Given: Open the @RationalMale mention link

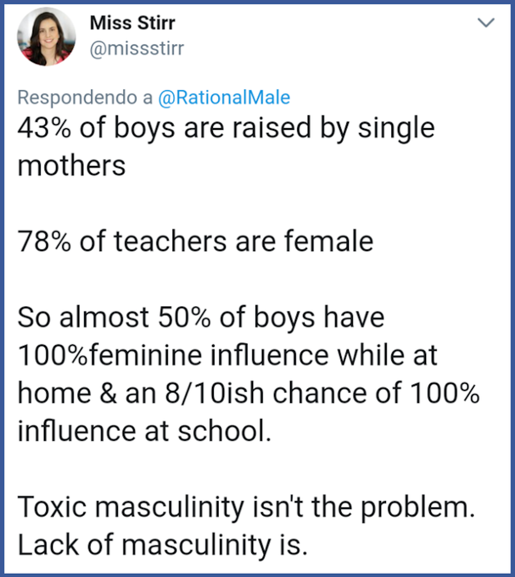Looking at the screenshot, I should point(224,97).
